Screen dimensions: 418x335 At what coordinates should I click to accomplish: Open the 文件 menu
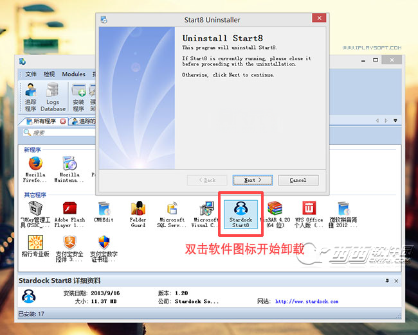[31, 74]
